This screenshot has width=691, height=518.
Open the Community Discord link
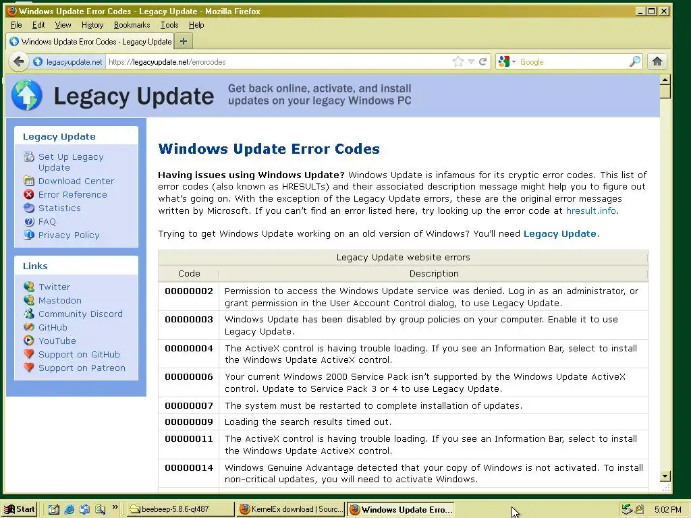tap(81, 314)
